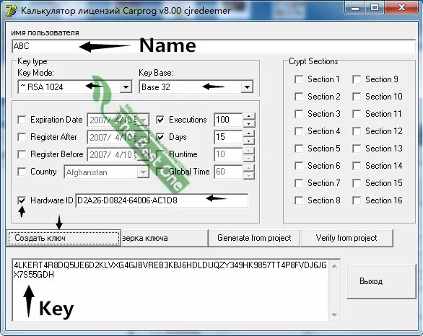Click the key verification button labeled ‘верка ключа’

point(165,238)
